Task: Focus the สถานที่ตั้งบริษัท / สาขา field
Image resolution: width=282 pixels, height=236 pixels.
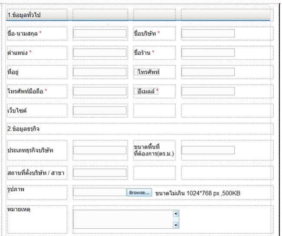Action: tap(100, 173)
